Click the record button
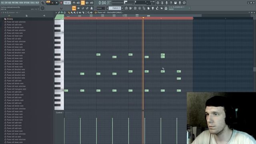Screen dimensions: 256x144 [x=61, y=3]
